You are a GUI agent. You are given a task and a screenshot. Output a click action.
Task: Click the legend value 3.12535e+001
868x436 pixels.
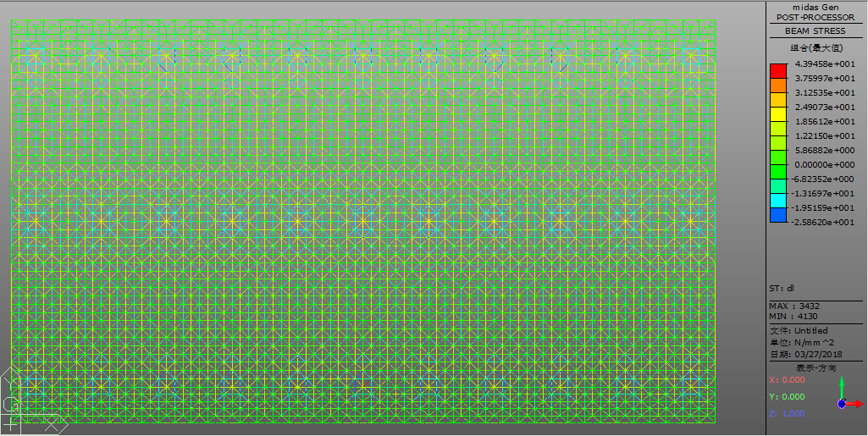[x=825, y=92]
